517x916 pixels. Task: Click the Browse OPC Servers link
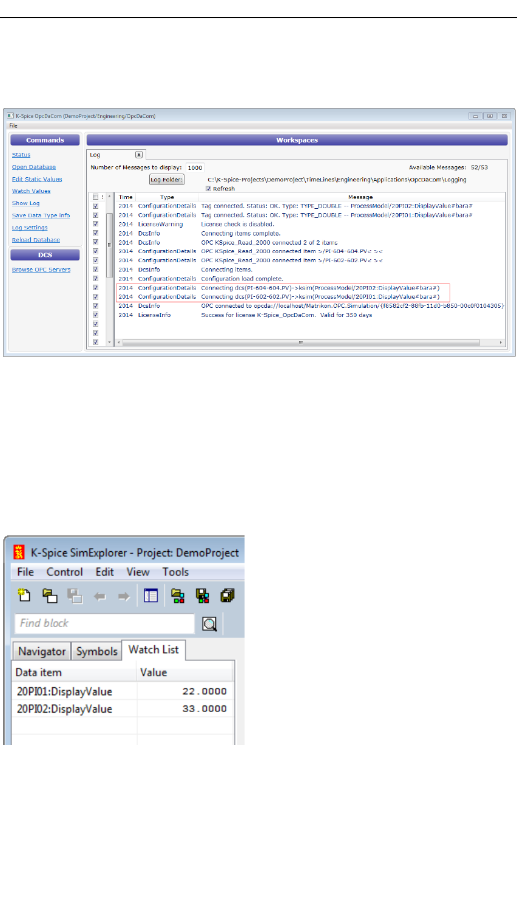pyautogui.click(x=41, y=270)
